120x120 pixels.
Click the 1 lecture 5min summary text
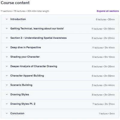[x=107, y=114]
